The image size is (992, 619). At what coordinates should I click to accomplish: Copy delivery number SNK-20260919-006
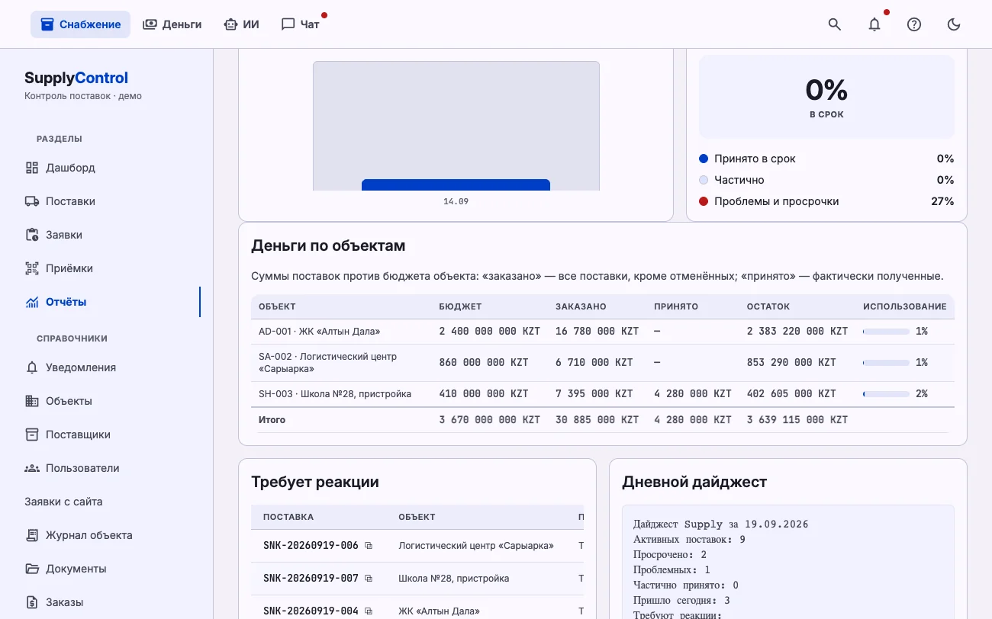pos(369,546)
